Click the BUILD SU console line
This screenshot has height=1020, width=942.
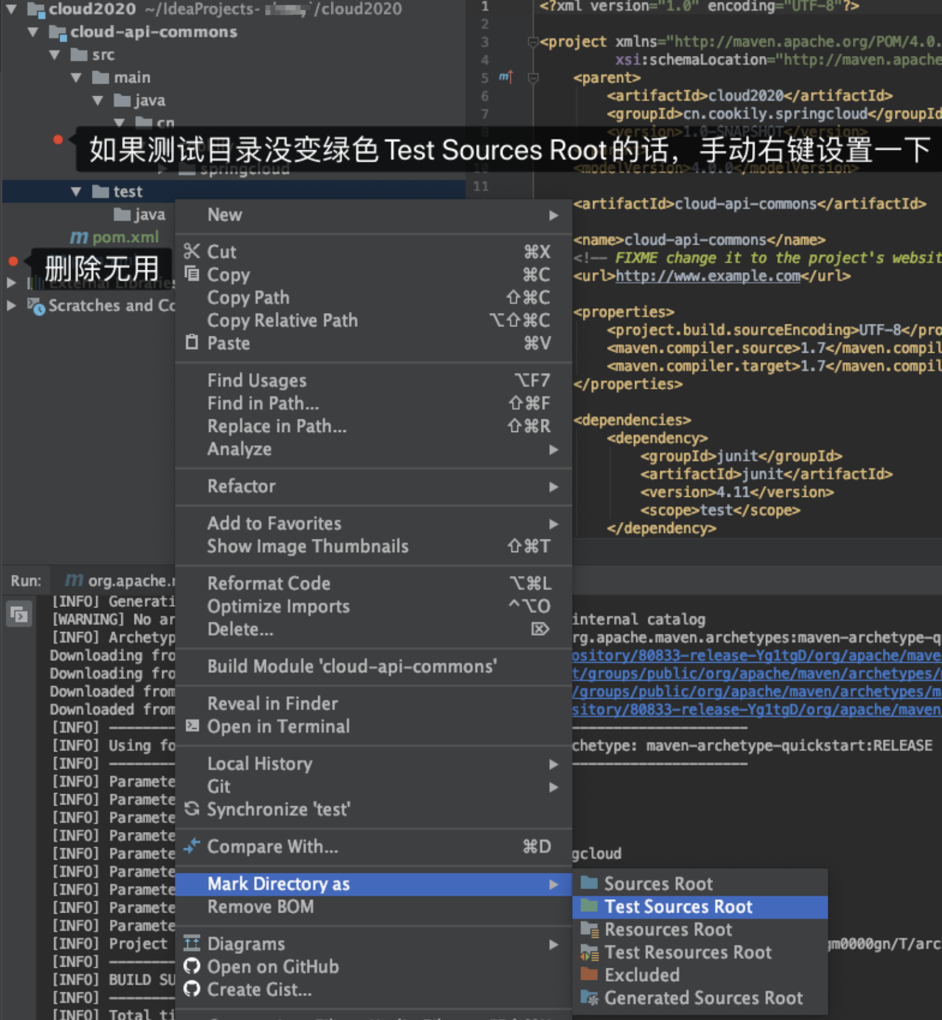click(x=113, y=979)
